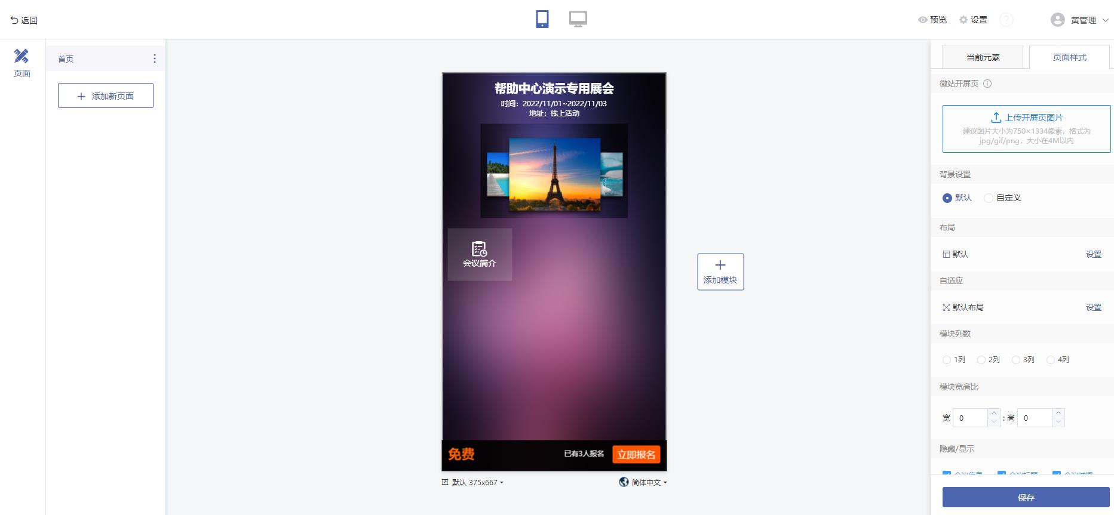The height and width of the screenshot is (515, 1114).
Task: Click the 保存 save button
Action: pos(1026,497)
